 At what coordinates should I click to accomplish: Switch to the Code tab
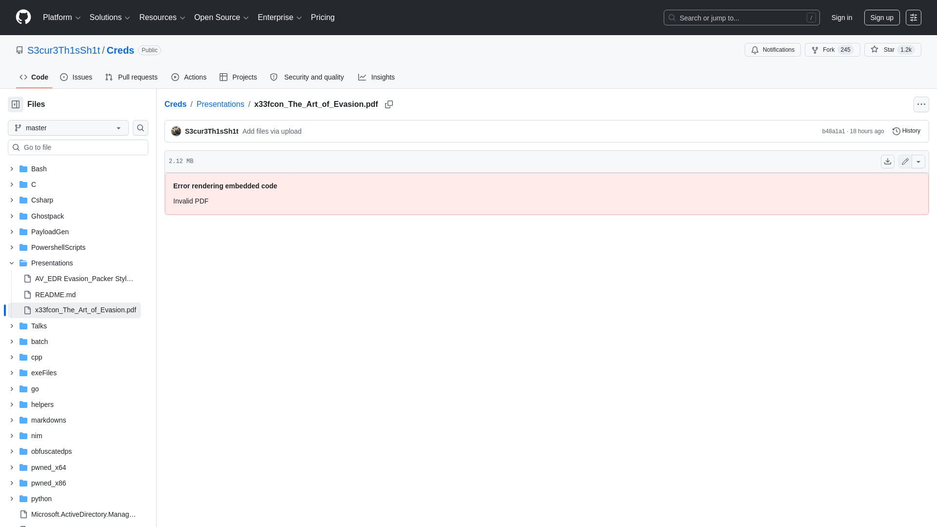[34, 77]
